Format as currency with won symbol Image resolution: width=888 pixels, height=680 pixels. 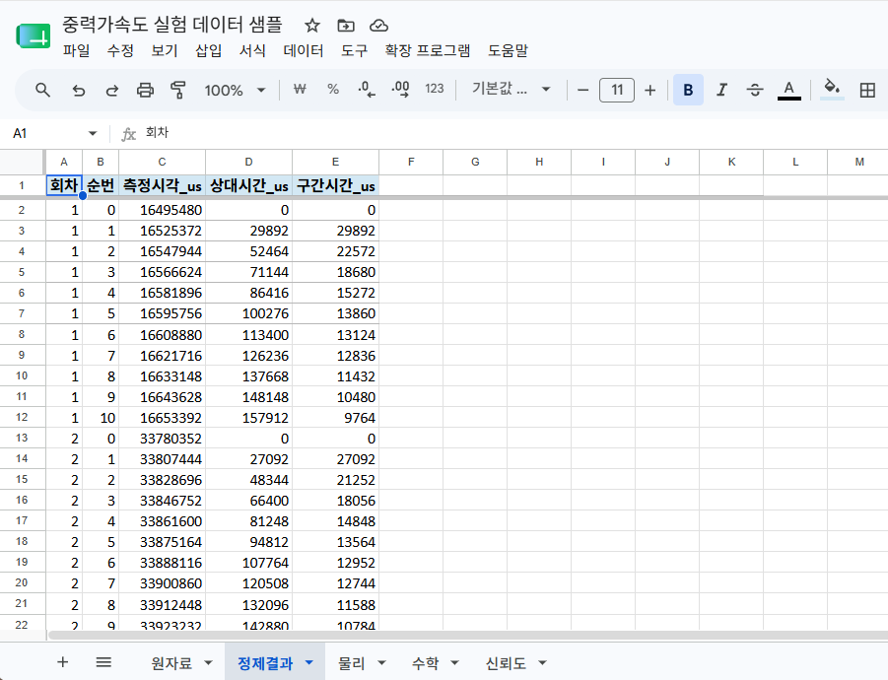point(300,89)
